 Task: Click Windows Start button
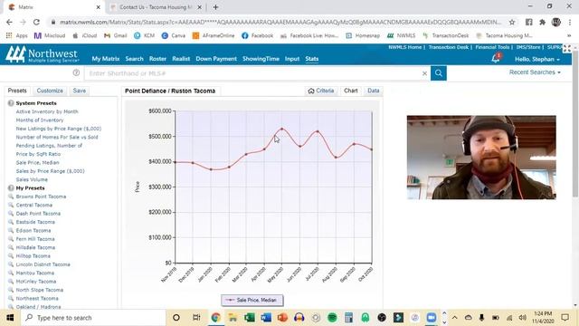pos(10,318)
